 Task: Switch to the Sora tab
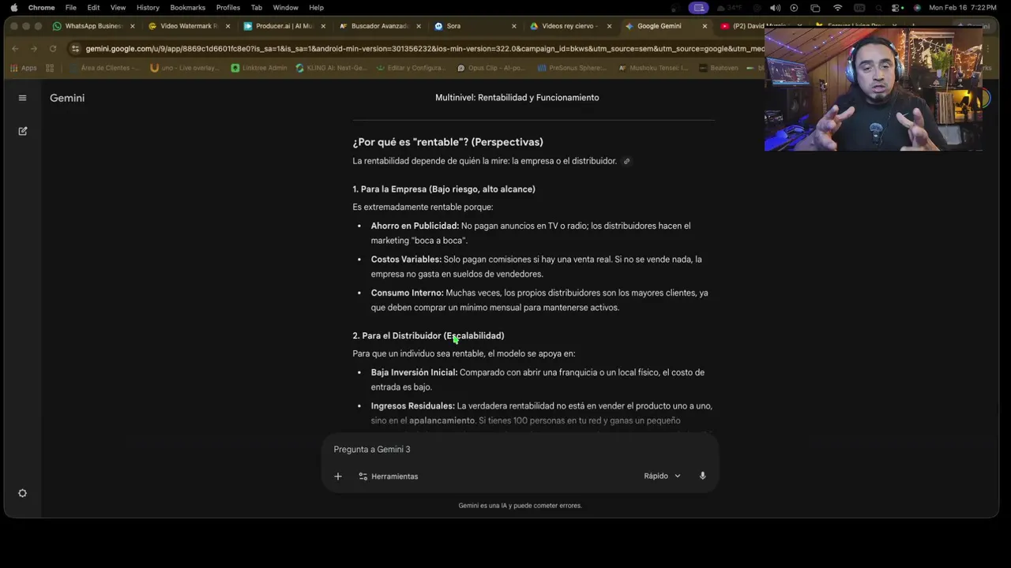tap(474, 26)
